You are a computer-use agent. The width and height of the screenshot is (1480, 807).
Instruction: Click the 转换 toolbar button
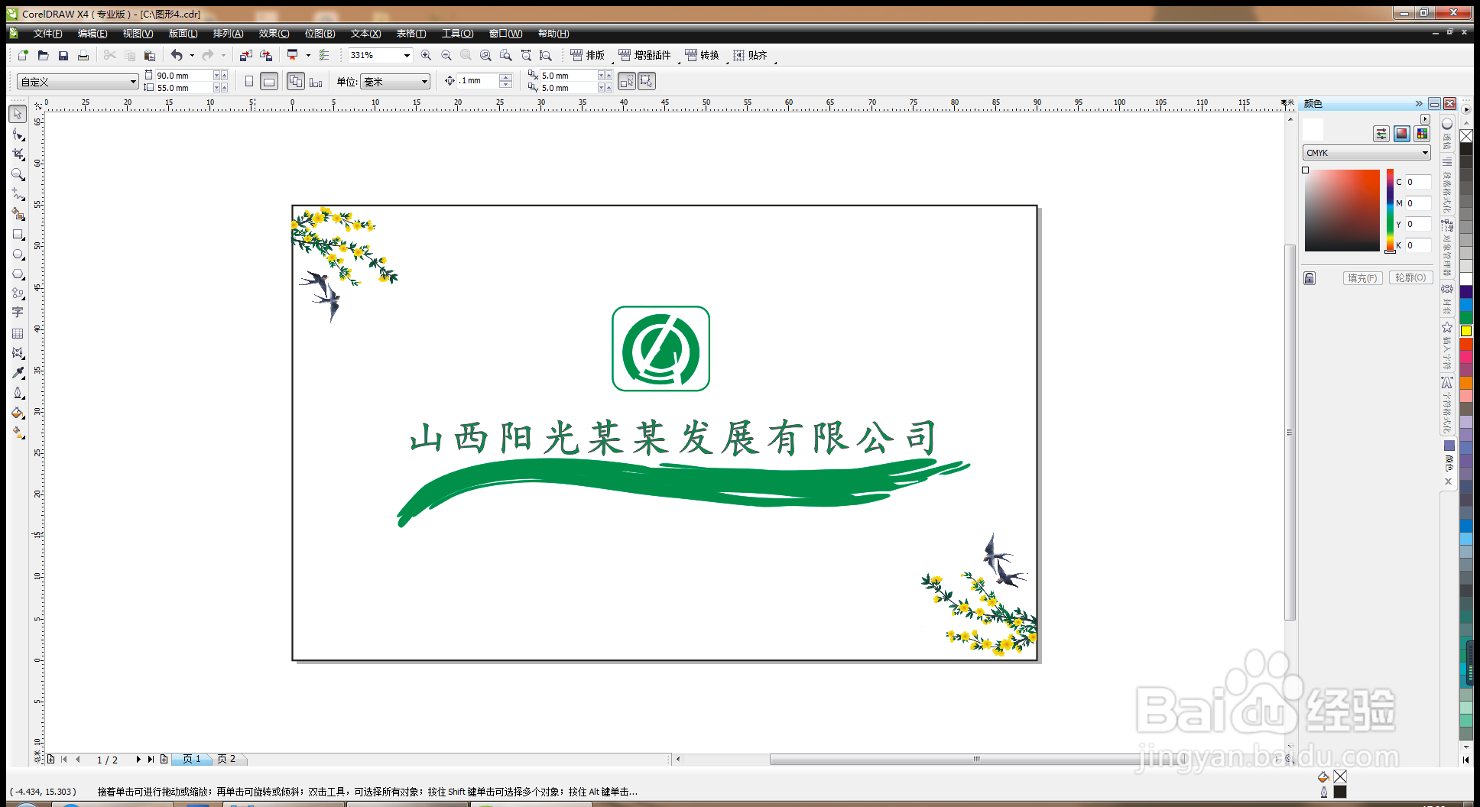tap(702, 55)
